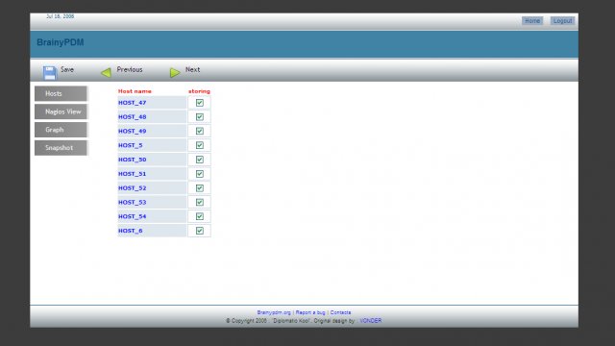Screen dimensions: 615x346
Task: Click the Home button
Action: (x=532, y=21)
